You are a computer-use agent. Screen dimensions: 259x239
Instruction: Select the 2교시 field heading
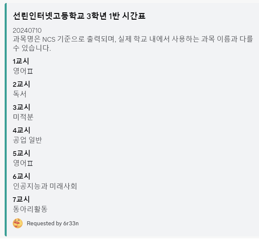21,84
